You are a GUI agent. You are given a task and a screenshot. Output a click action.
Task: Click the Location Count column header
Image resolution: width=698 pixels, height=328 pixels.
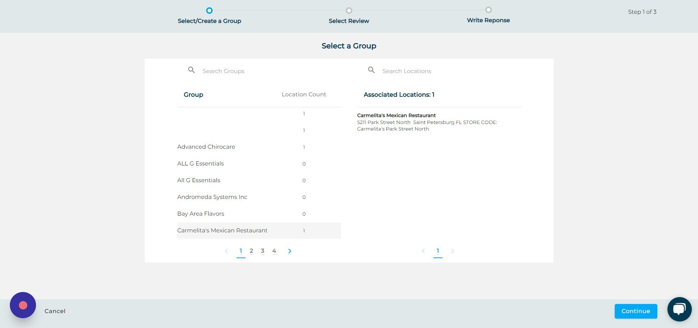304,95
